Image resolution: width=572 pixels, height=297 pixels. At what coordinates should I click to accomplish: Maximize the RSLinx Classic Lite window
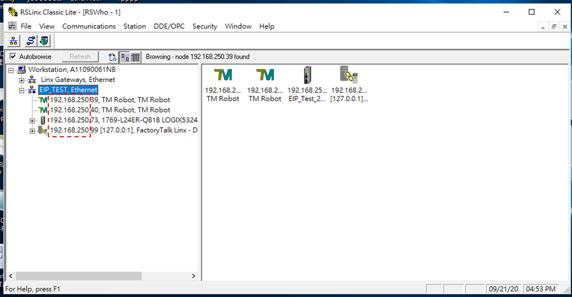tap(532, 12)
